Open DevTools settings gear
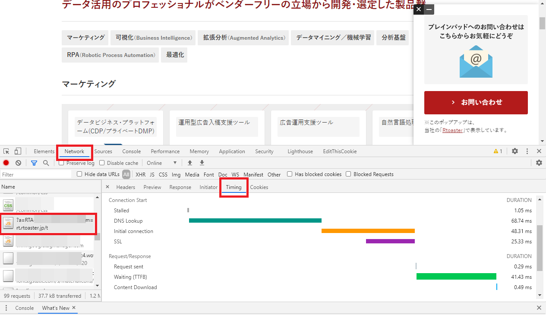 point(514,151)
